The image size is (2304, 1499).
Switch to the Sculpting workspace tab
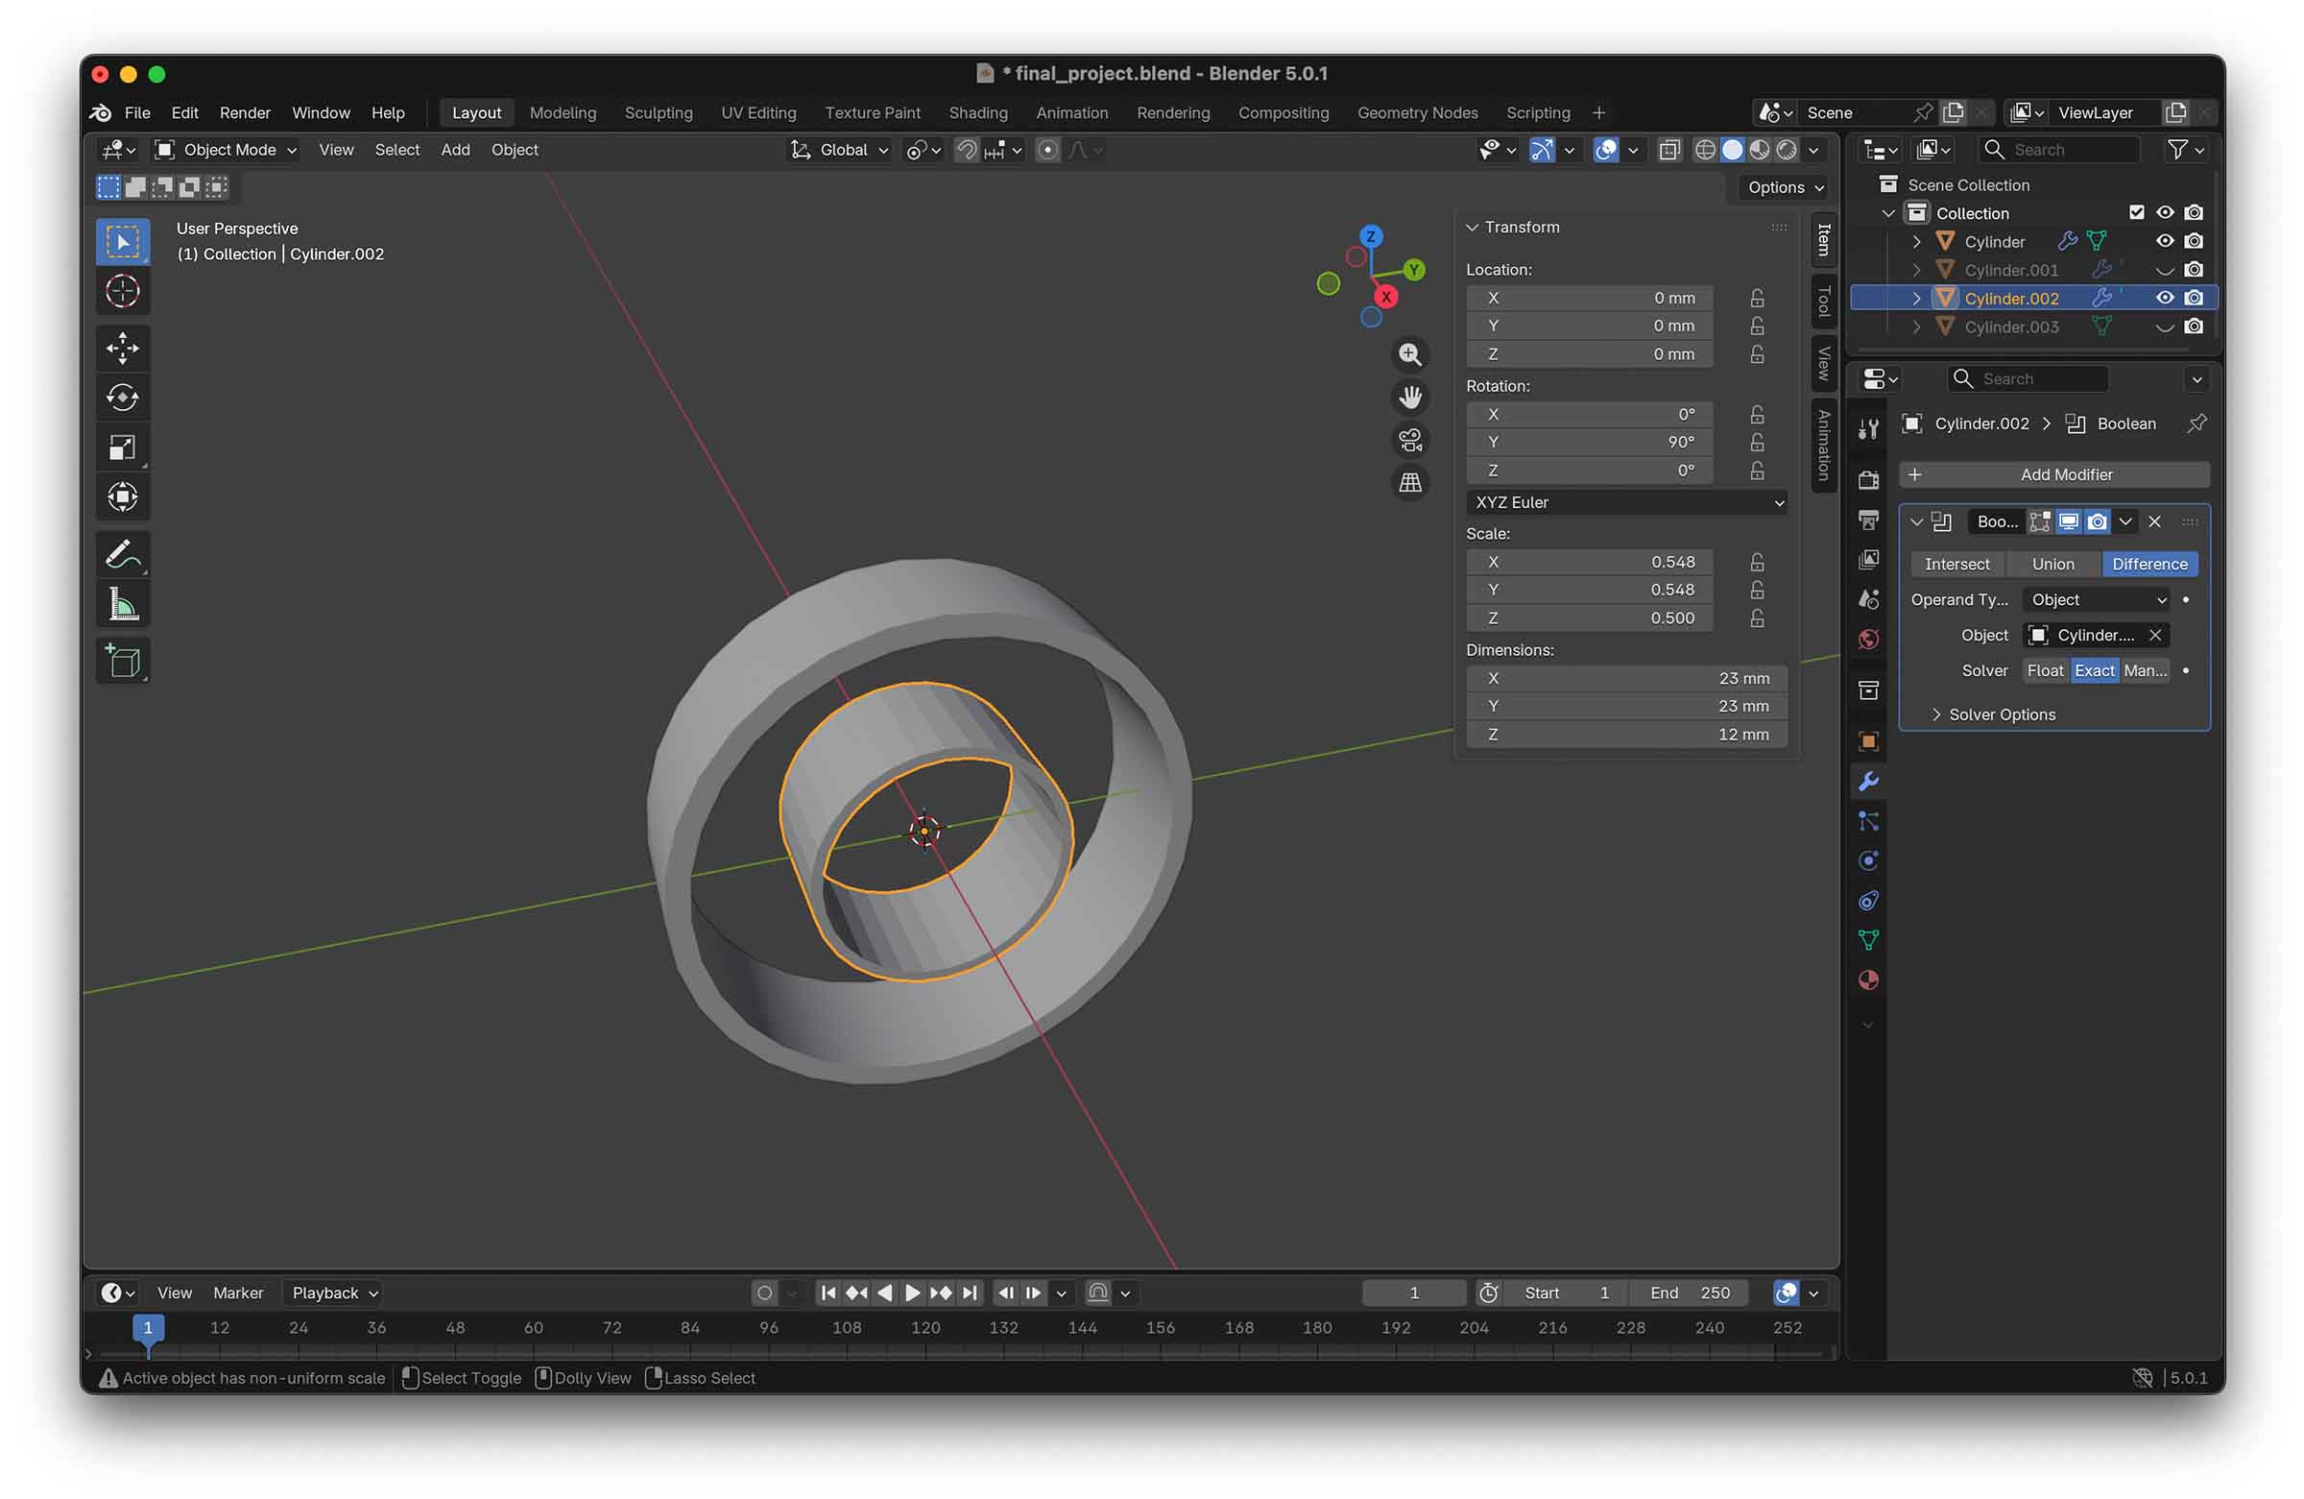click(659, 112)
